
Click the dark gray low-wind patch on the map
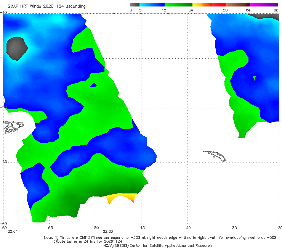(17, 48)
